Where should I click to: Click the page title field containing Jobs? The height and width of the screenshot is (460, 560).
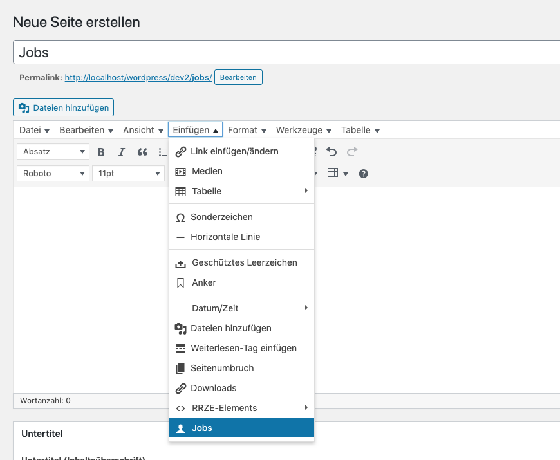283,53
